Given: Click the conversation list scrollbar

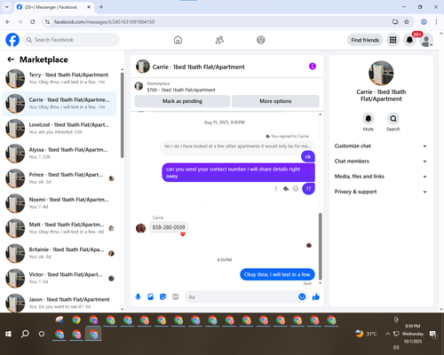Looking at the screenshot, I should (x=122, y=115).
